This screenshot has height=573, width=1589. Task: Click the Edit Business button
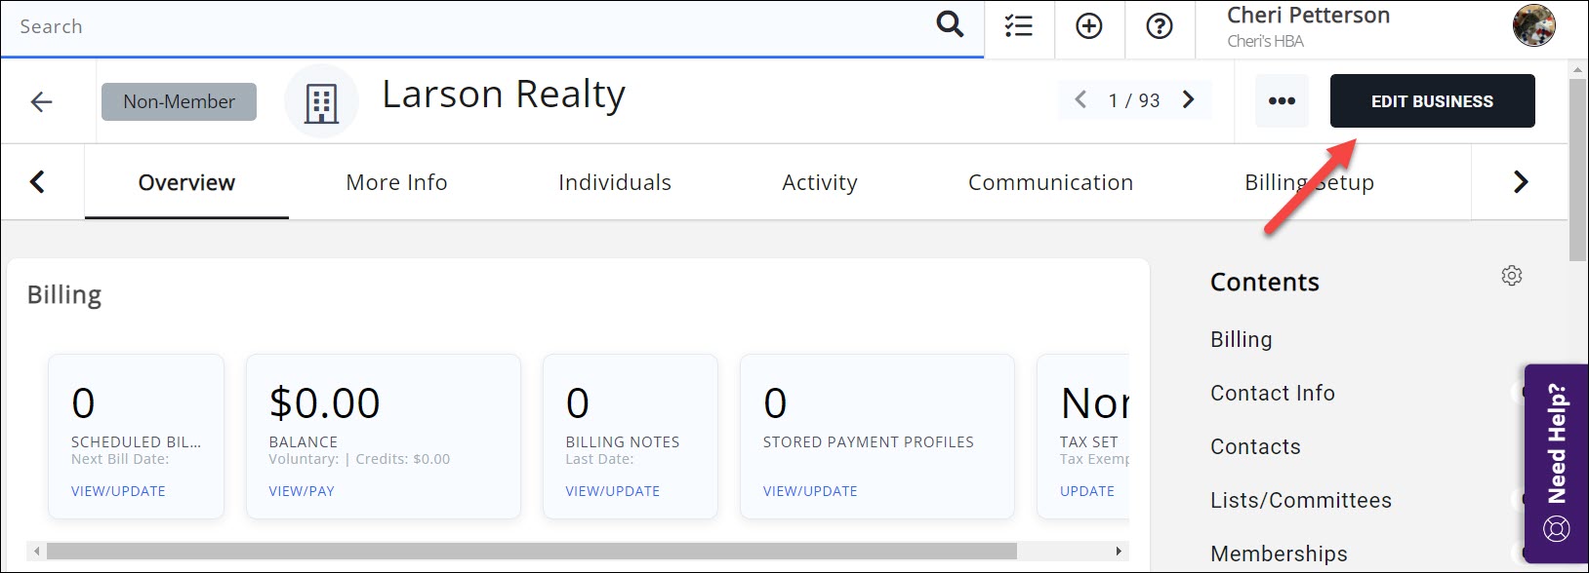(x=1432, y=101)
